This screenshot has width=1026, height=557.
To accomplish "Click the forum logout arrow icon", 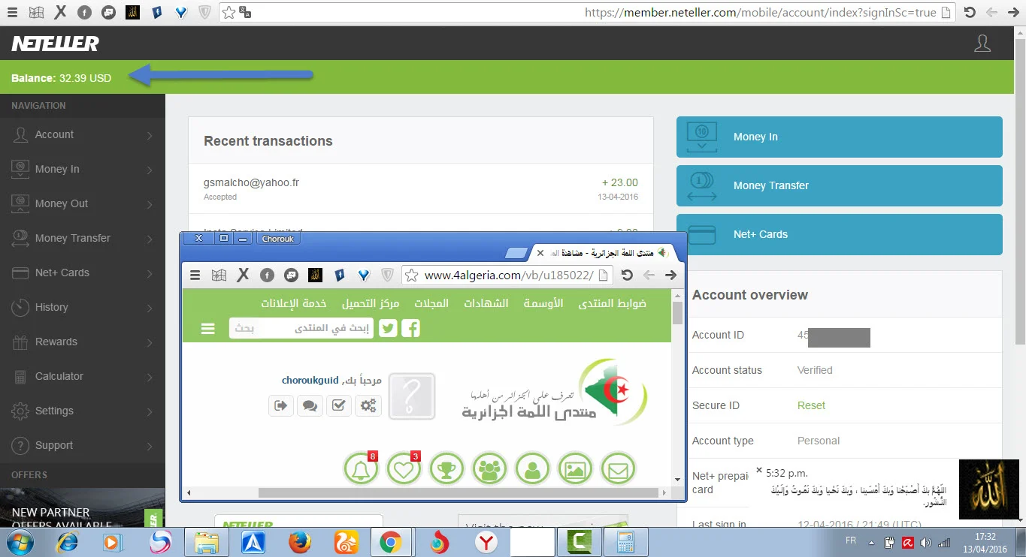I will [281, 405].
